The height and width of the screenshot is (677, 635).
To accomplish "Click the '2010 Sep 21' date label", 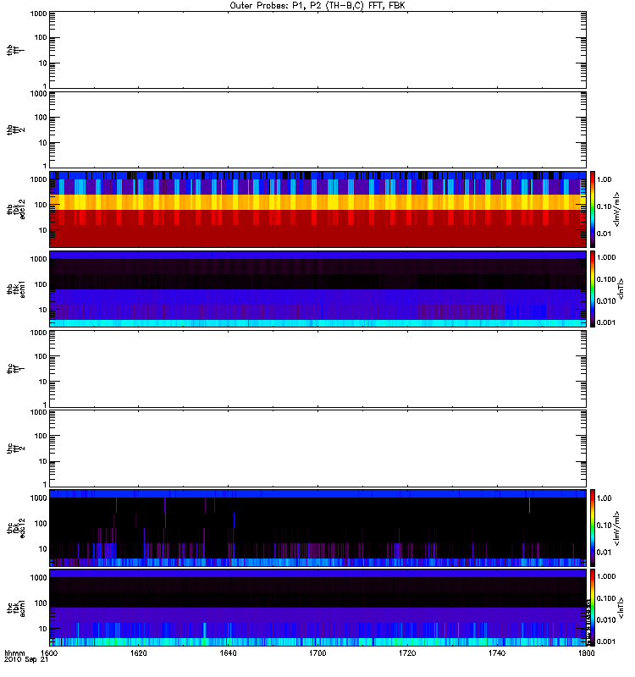I will pyautogui.click(x=26, y=660).
